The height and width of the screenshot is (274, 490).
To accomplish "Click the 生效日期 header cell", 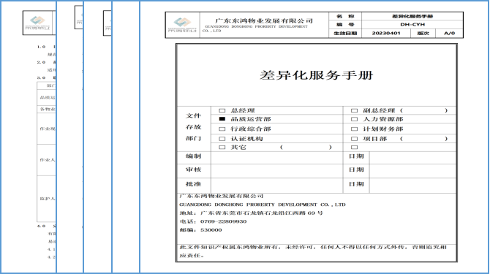I will (345, 33).
